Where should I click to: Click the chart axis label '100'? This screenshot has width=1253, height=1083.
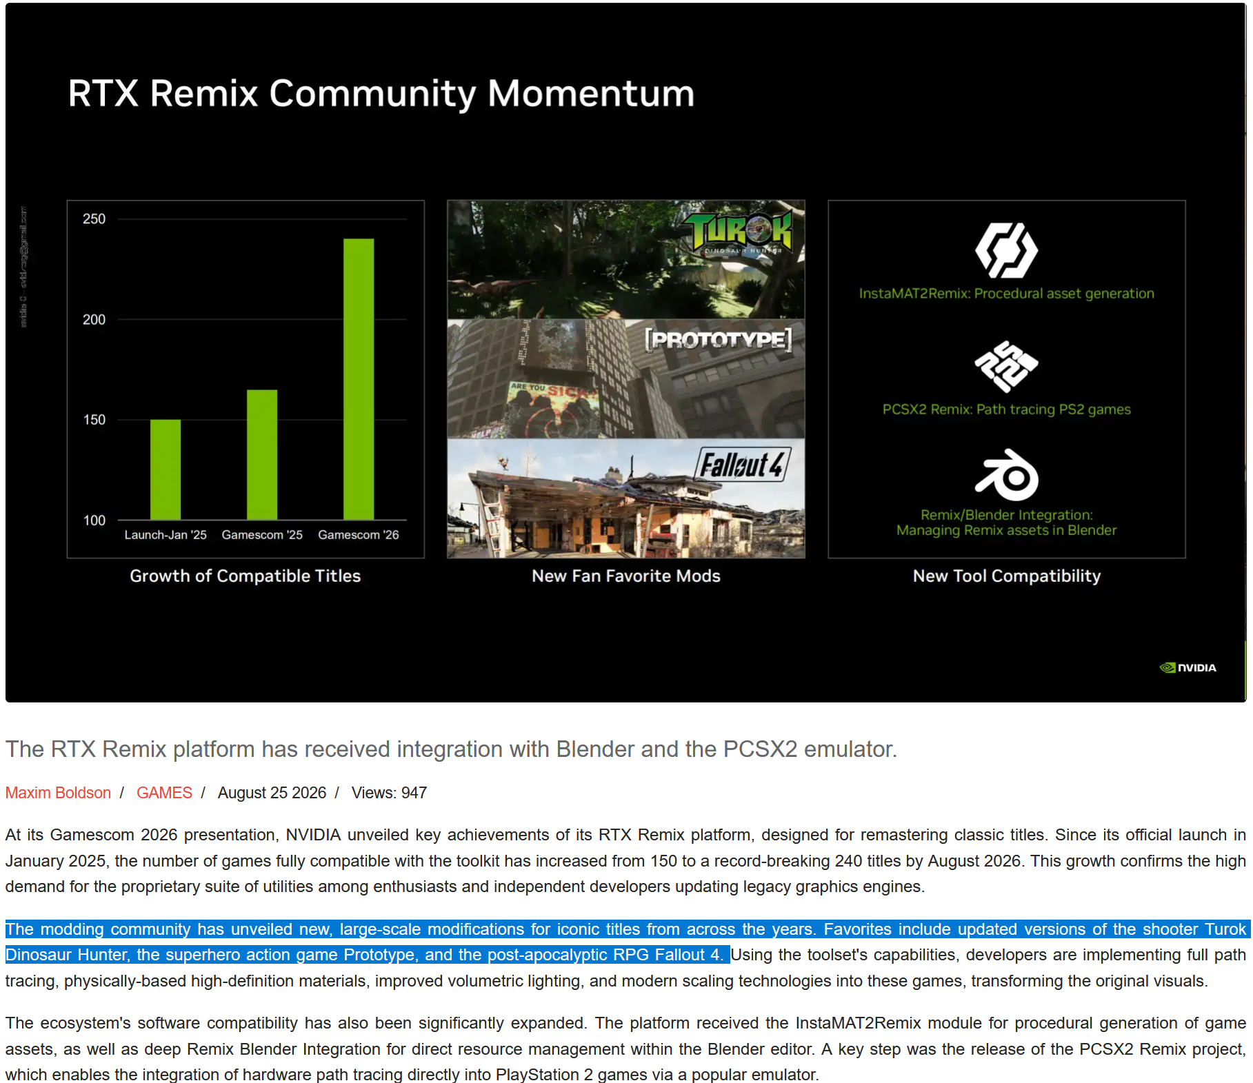click(x=94, y=520)
